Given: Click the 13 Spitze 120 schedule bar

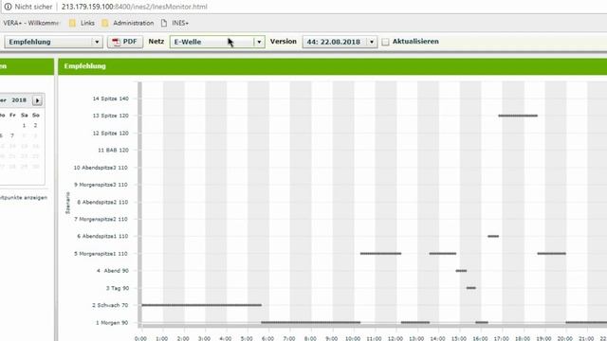Looking at the screenshot, I should coord(518,116).
